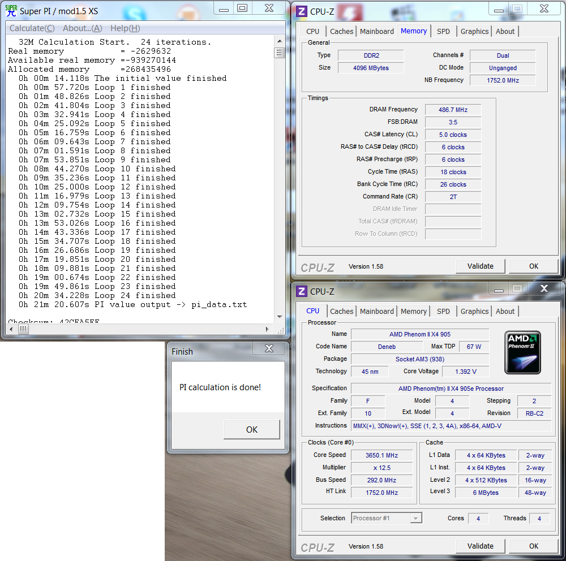Viewport: 566px width, 561px height.
Task: Open the About menu in Super PI
Action: pos(82,28)
